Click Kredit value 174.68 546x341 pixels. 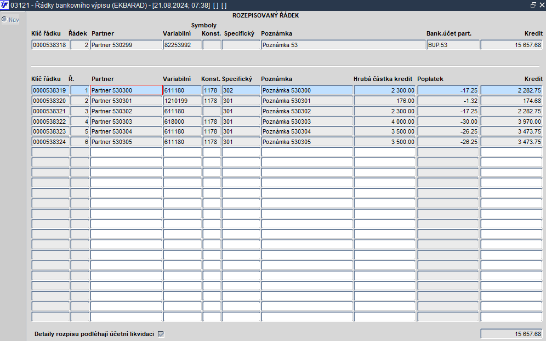(511, 101)
